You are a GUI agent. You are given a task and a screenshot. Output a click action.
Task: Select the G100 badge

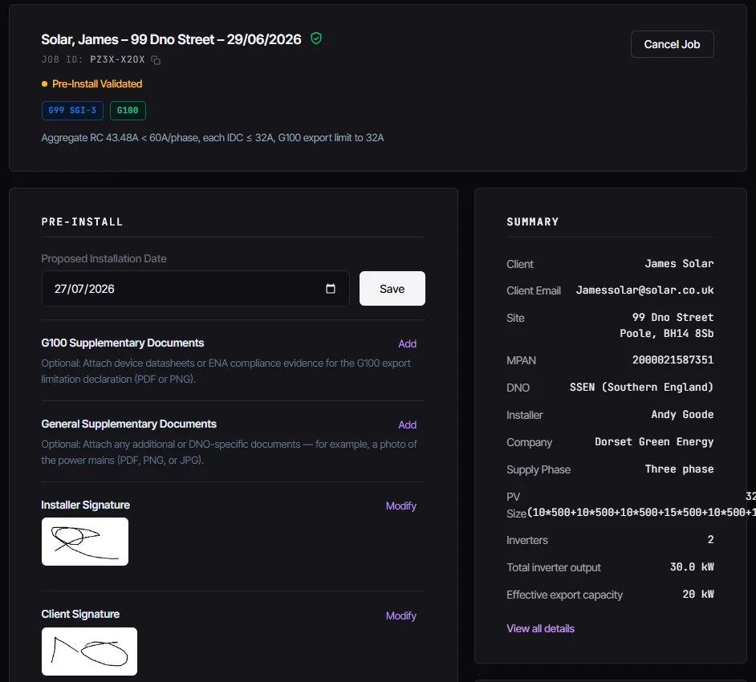[128, 111]
